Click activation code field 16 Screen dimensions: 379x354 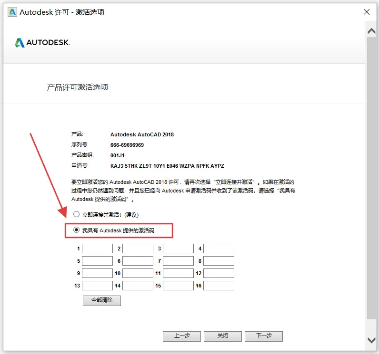[219, 286]
